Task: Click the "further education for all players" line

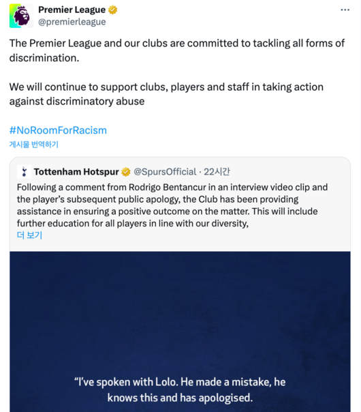Action: [133, 223]
